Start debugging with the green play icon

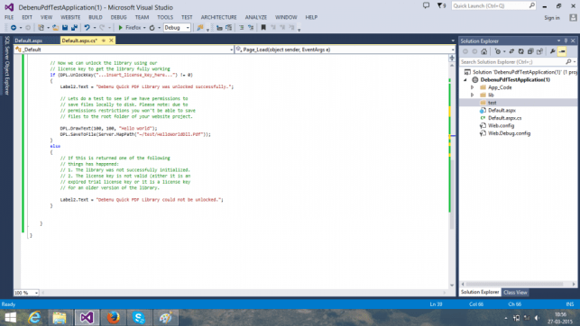coord(120,28)
